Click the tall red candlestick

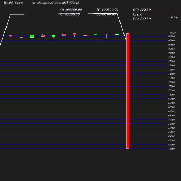coord(128,91)
